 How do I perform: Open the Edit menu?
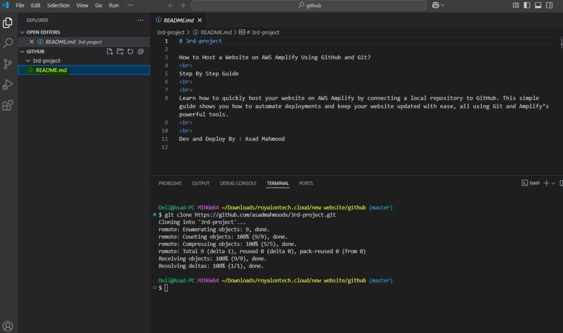[x=36, y=5]
